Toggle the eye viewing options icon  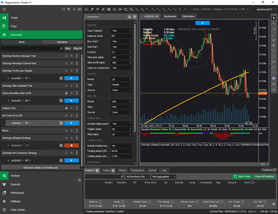click(x=120, y=9)
